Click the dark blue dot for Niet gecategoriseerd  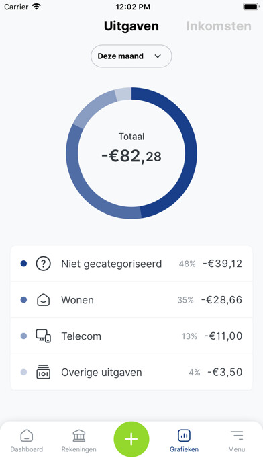pos(23,264)
